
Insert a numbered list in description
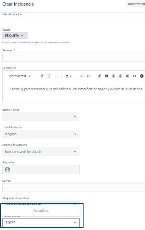point(89,76)
